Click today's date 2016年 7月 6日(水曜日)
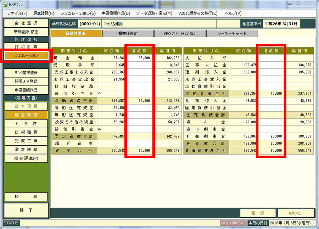The width and height of the screenshot is (319, 229). click(290, 223)
